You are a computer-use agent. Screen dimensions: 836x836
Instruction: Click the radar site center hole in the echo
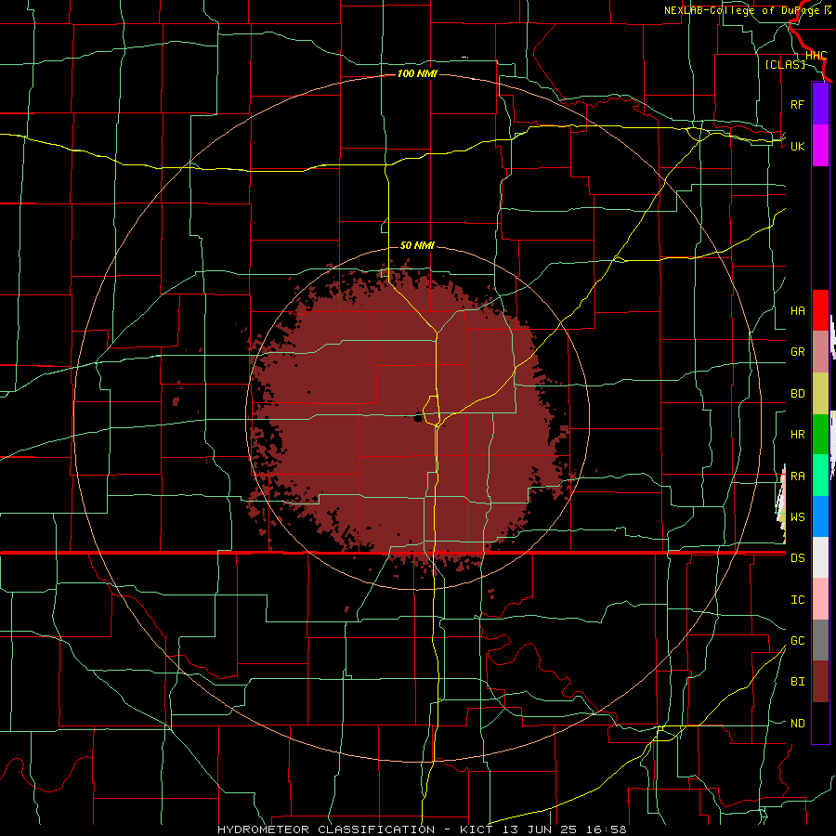(x=419, y=417)
